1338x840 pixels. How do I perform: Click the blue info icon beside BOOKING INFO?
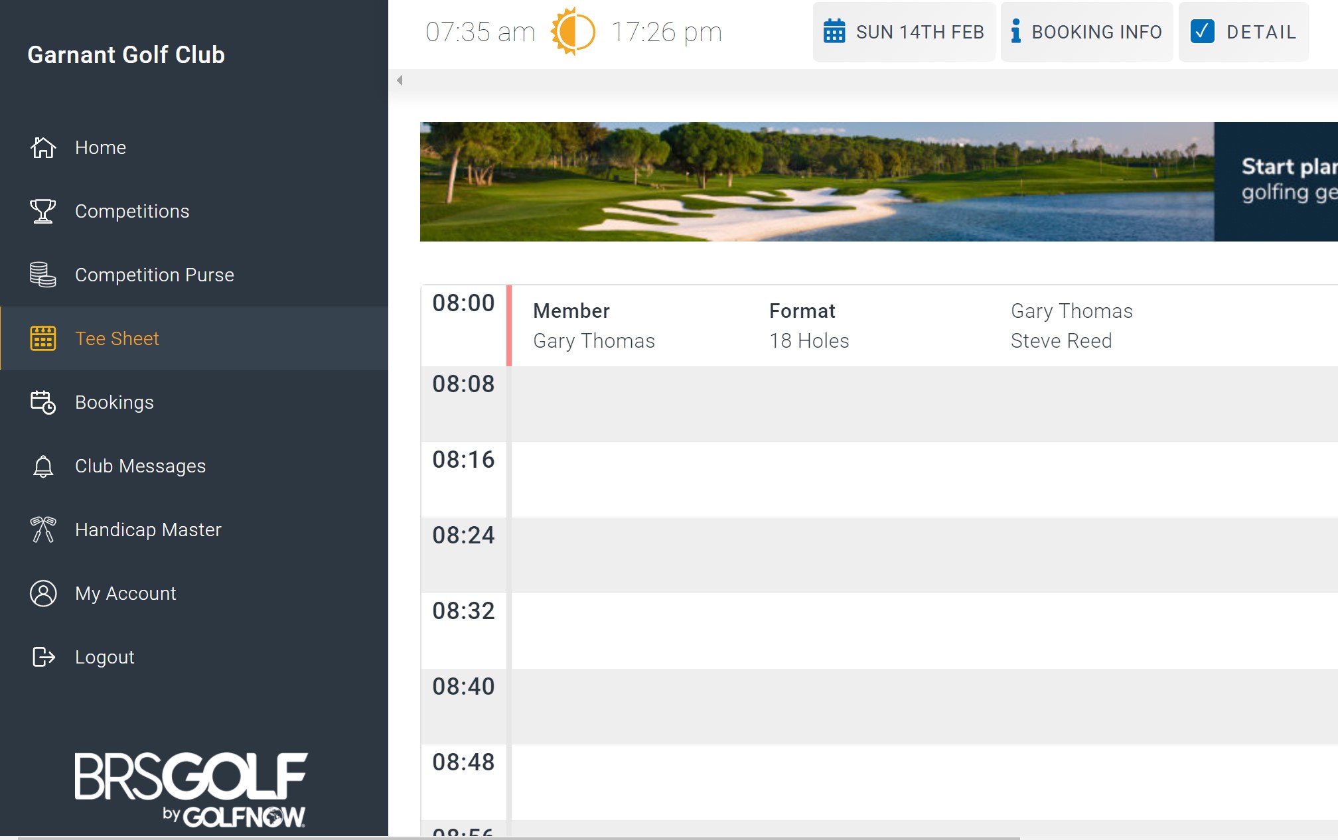pyautogui.click(x=1015, y=31)
